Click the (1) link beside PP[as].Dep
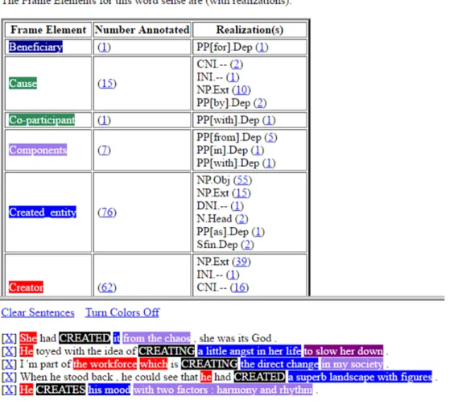Image resolution: width=450 pixels, height=405 pixels. coord(258,232)
